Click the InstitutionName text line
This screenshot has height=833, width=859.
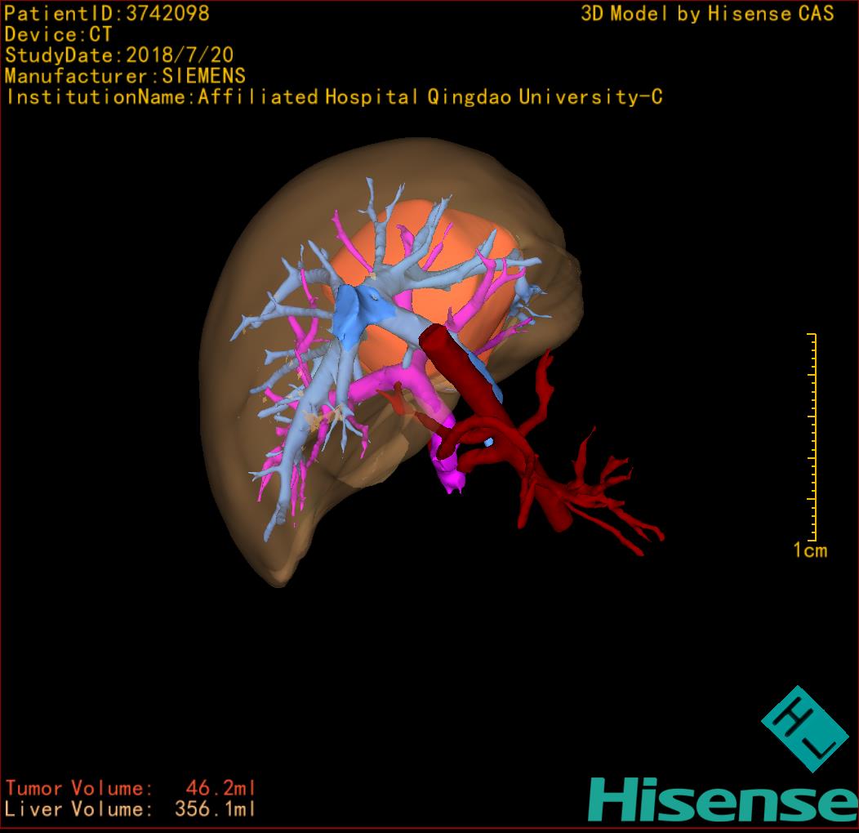click(334, 97)
